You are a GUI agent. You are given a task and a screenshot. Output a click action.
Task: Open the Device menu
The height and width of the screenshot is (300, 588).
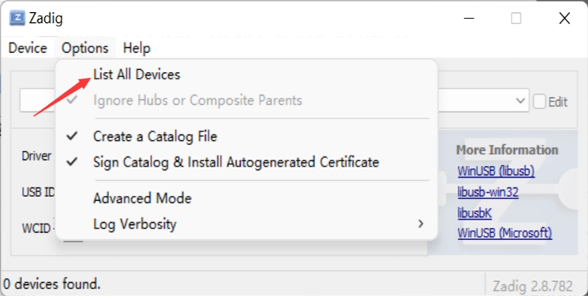(x=28, y=48)
